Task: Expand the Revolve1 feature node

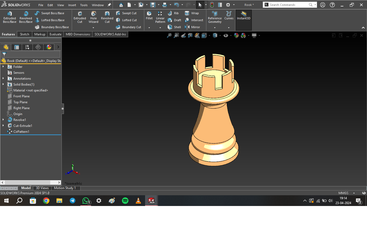Action: pos(3,120)
